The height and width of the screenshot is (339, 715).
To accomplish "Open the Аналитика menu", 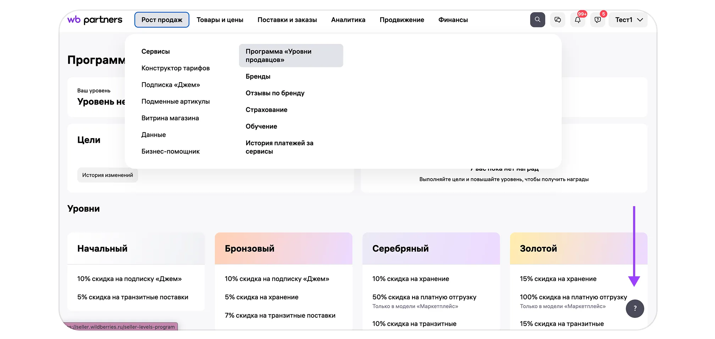I will tap(348, 20).
